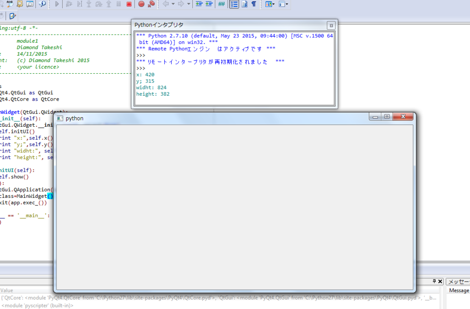The height and width of the screenshot is (309, 470).
Task: Click the リモートインタープリタ reinitialized message
Action: (x=210, y=61)
